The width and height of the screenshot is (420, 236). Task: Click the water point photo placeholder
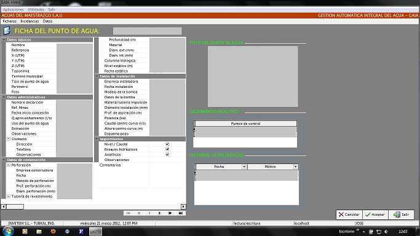253,77
